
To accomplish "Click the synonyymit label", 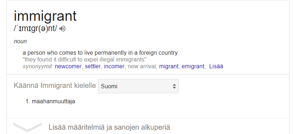I will click(38, 66).
